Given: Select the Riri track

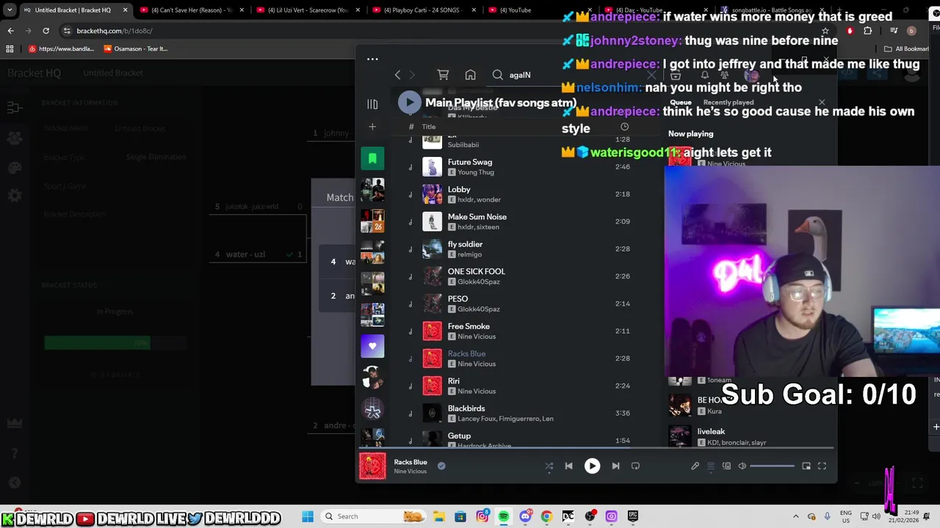Looking at the screenshot, I should tap(526, 386).
